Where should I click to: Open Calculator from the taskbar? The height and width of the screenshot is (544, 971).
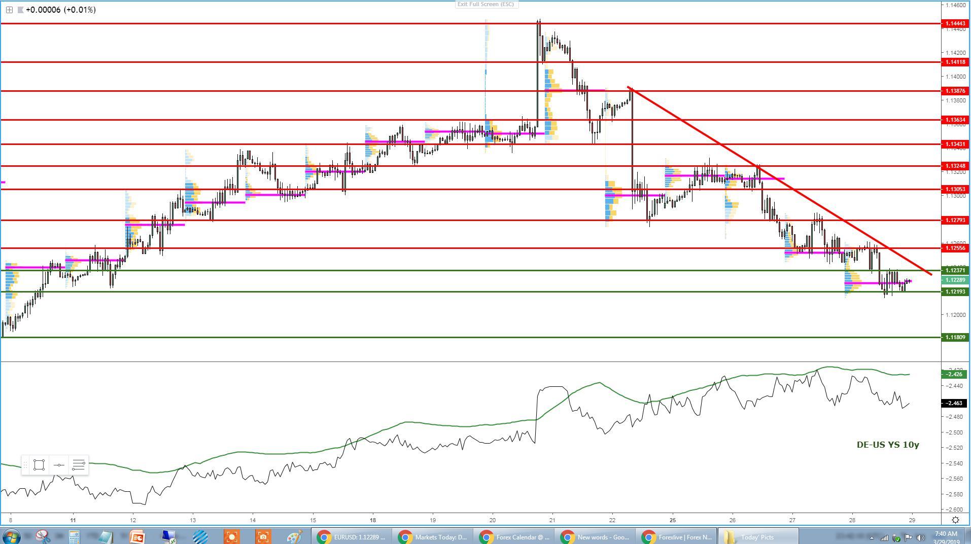point(74,536)
